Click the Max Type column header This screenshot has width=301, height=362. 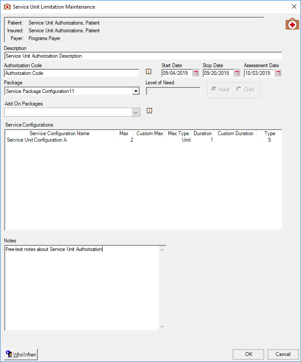(x=178, y=133)
